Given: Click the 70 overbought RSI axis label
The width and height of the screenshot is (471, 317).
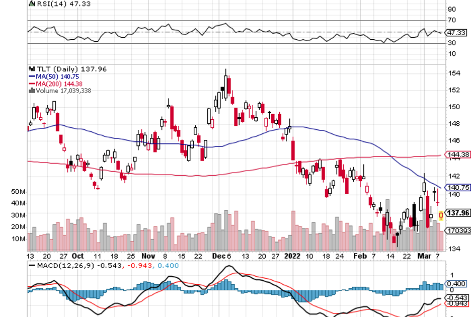Looking at the screenshot, I should tap(452, 20).
